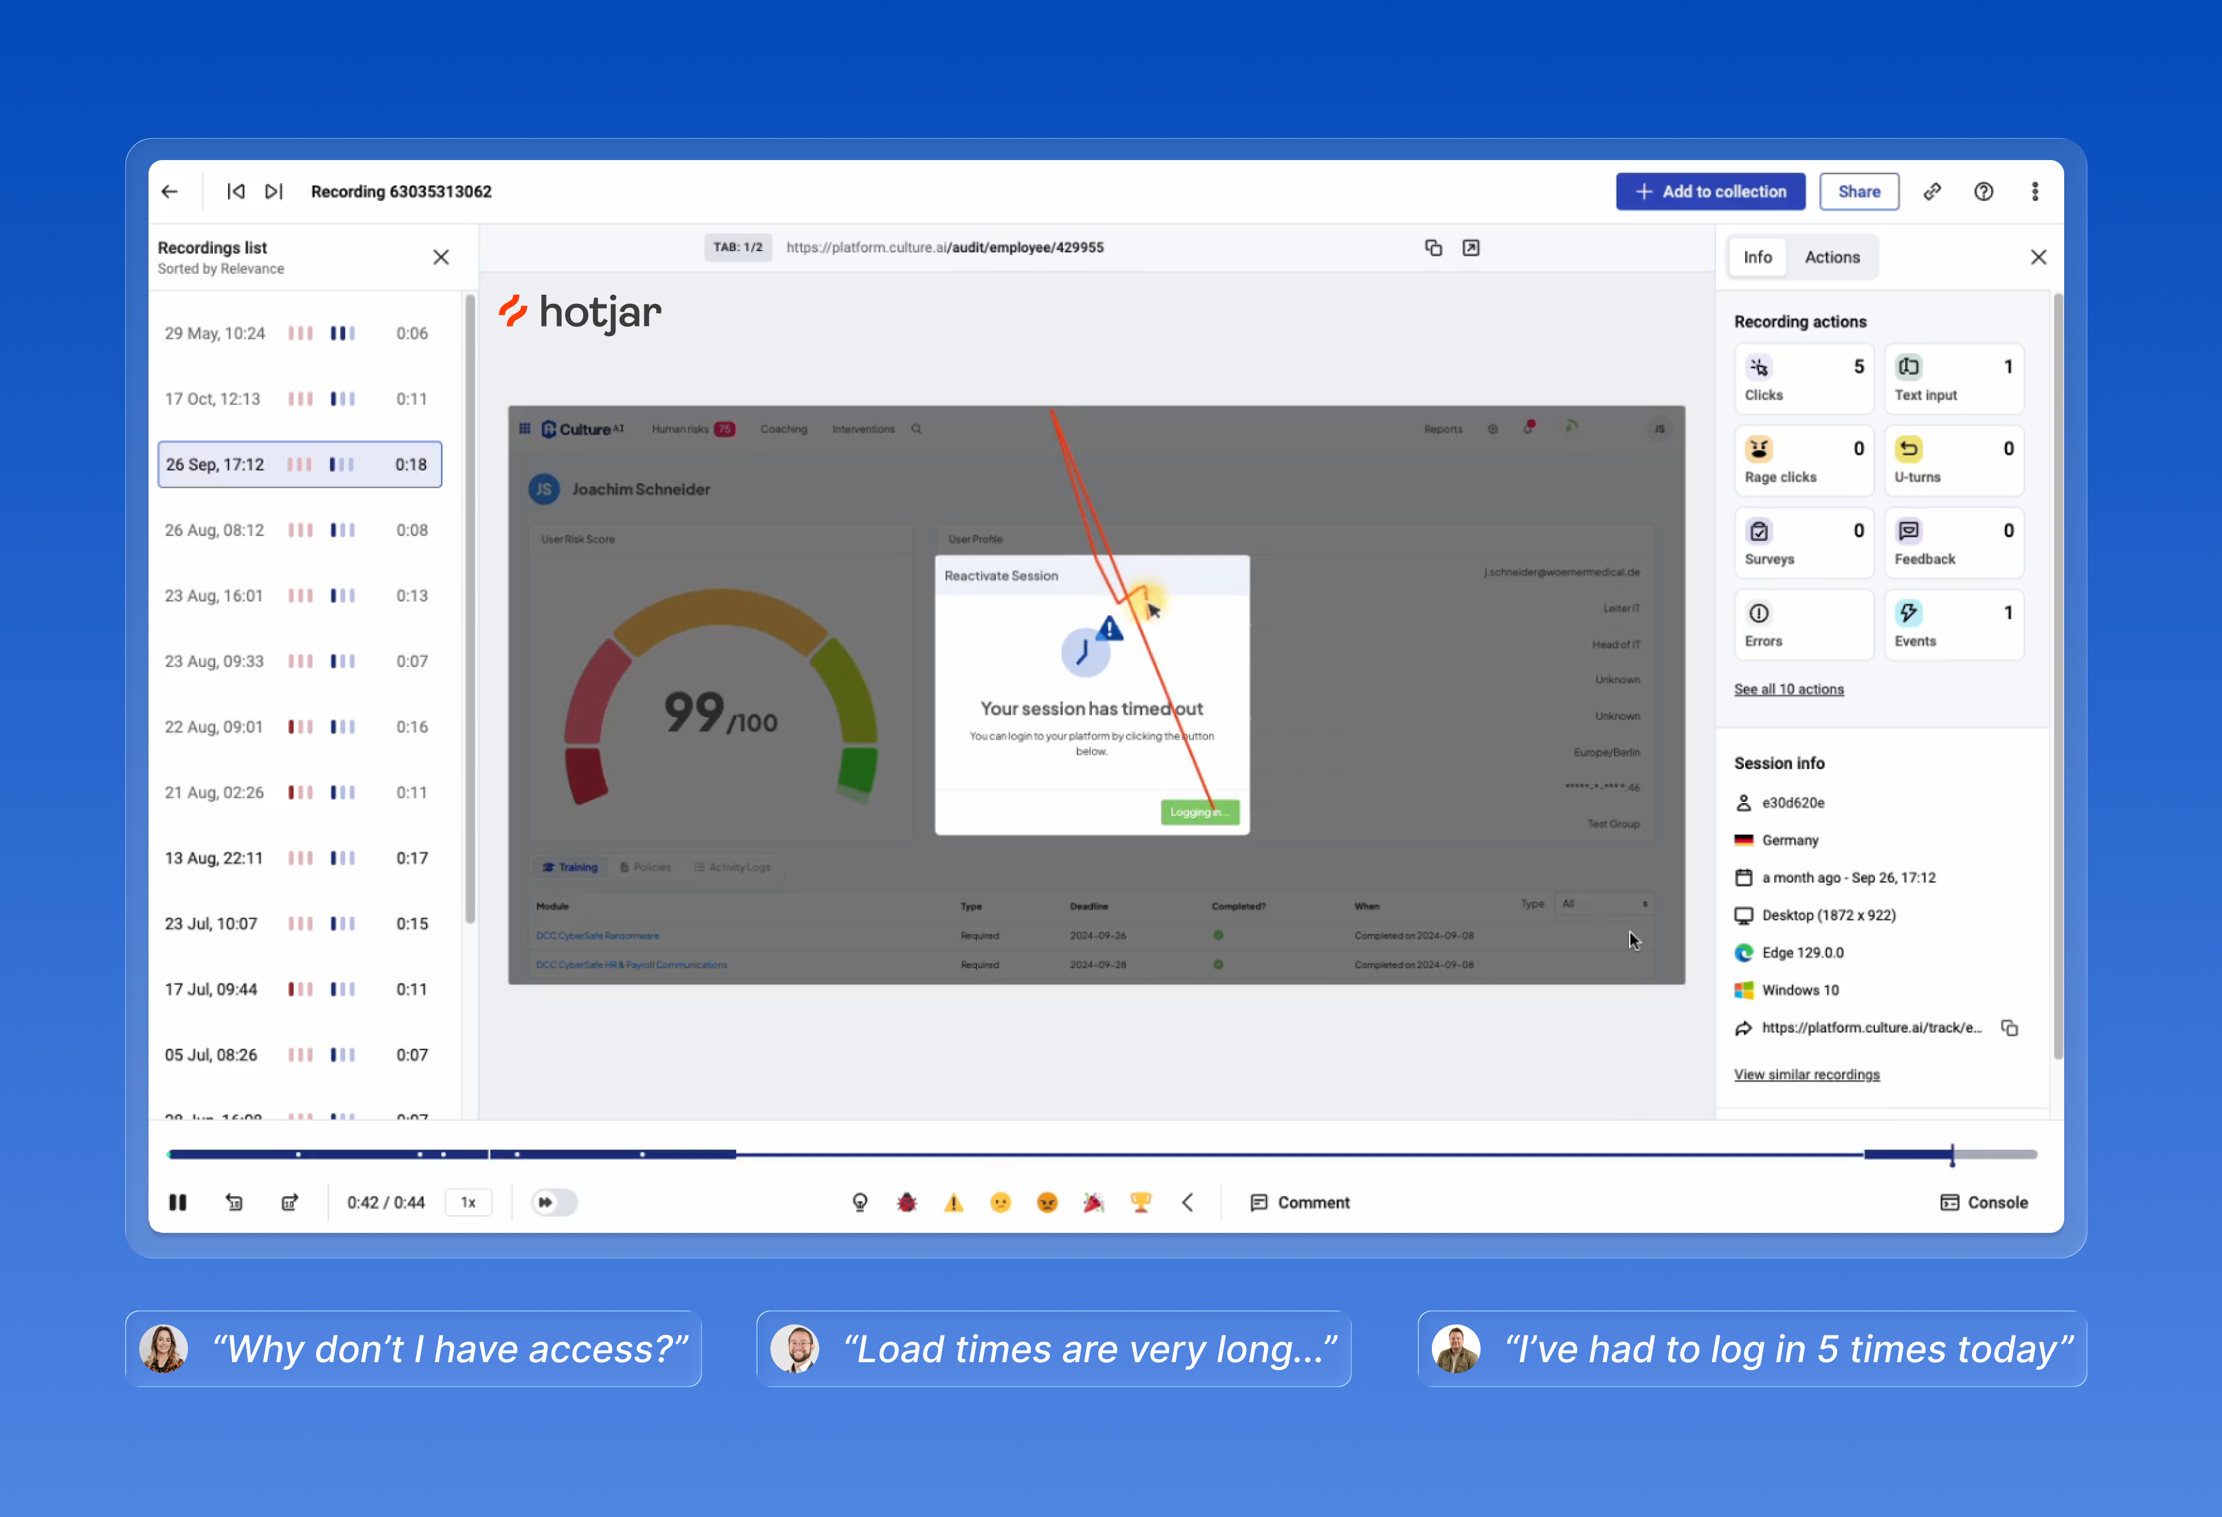The image size is (2222, 1517).
Task: Open the page URL in a new window
Action: 1471,248
